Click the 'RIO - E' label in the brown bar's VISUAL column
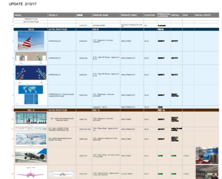 coord(31,110)
